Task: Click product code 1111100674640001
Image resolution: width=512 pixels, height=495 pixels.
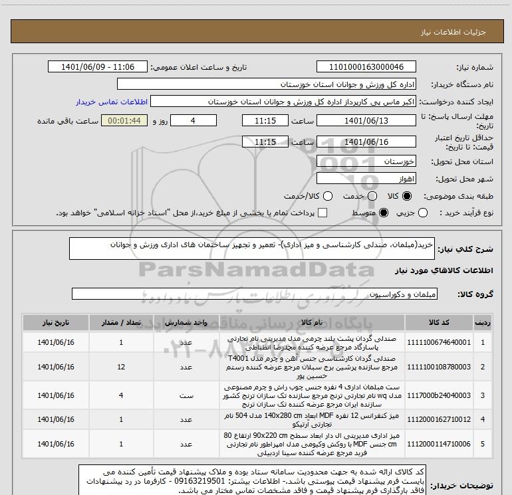Action: 439,342
